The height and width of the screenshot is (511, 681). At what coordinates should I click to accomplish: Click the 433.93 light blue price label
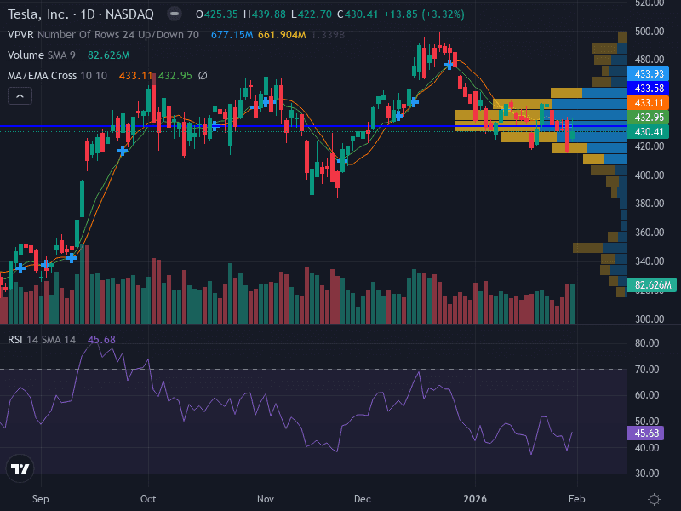648,74
